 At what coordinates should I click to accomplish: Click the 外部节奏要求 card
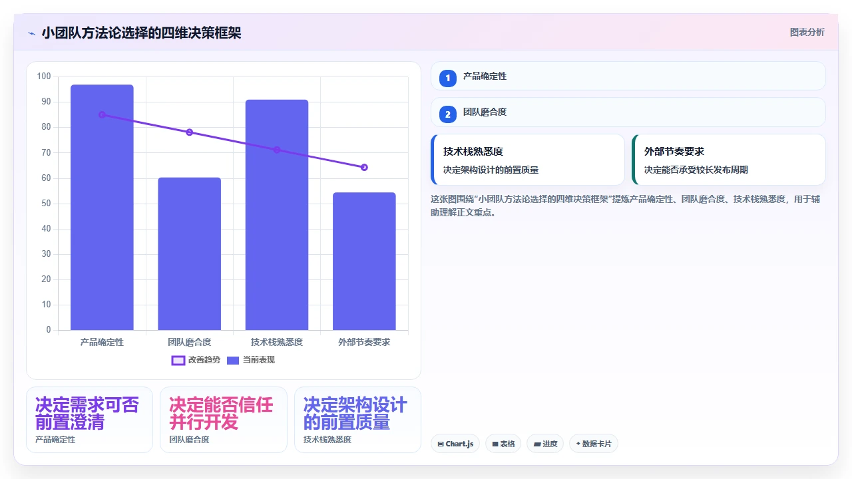729,160
